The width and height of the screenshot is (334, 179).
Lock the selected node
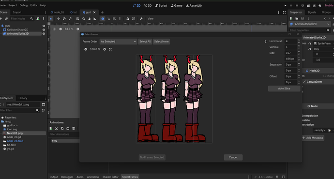128,19
